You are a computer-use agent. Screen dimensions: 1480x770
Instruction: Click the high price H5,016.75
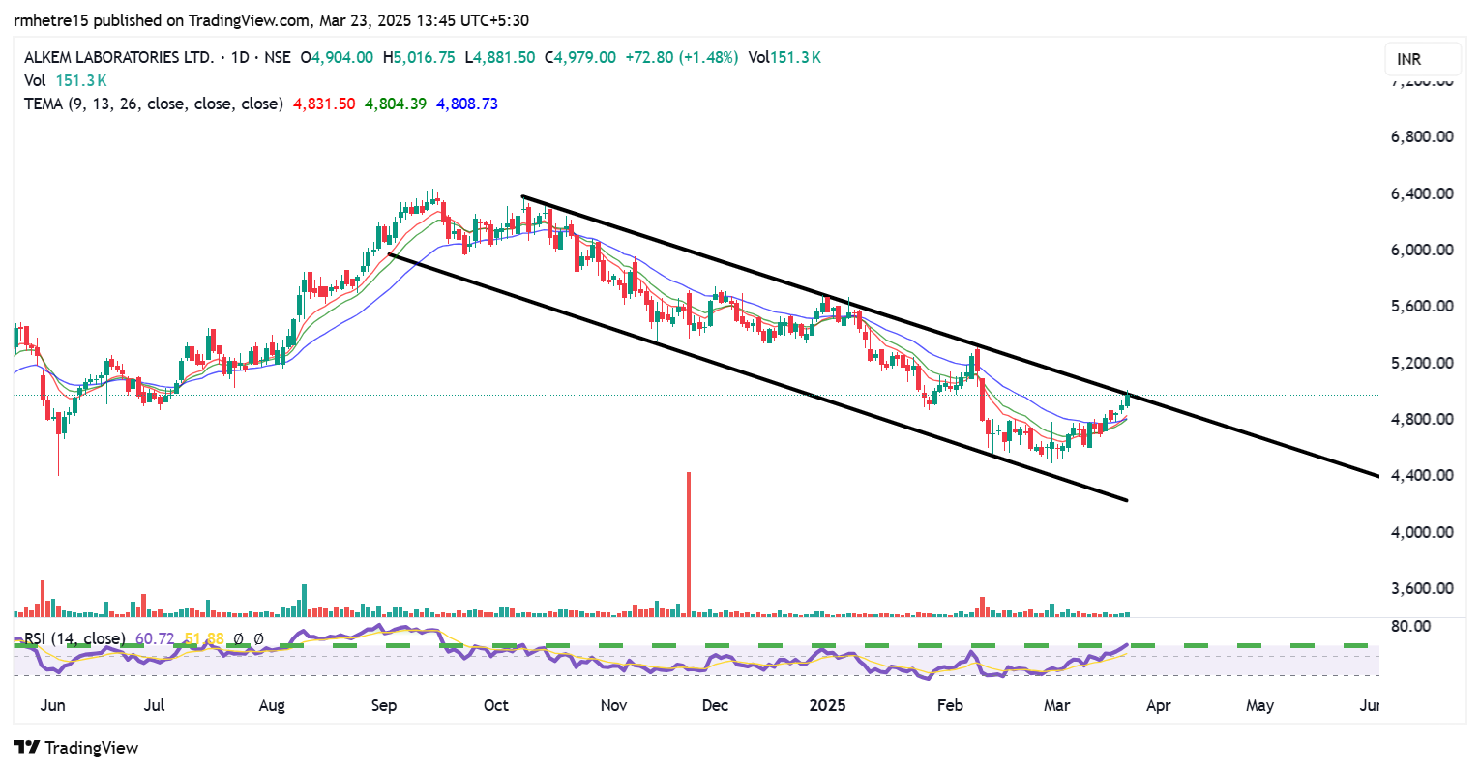tap(419, 57)
